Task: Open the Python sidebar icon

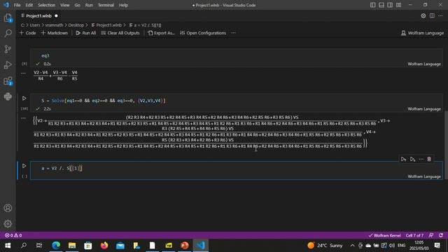Action: pyautogui.click(x=8, y=97)
